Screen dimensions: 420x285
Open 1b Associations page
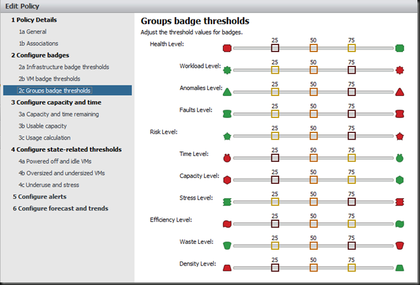38,44
